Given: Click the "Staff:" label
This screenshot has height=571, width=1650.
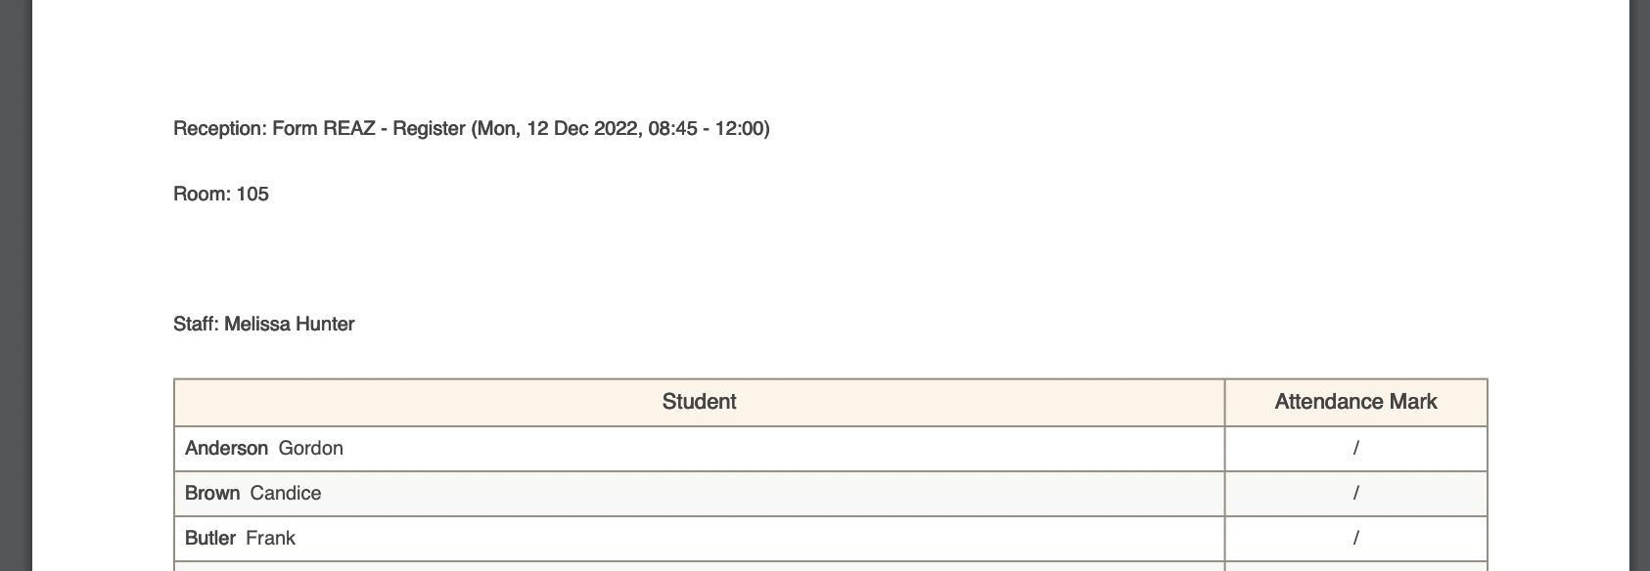Looking at the screenshot, I should pyautogui.click(x=196, y=325).
